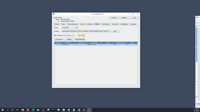200x112 pixels.
Task: Open Microsoft Edge from the taskbar
Action: tap(33, 110)
